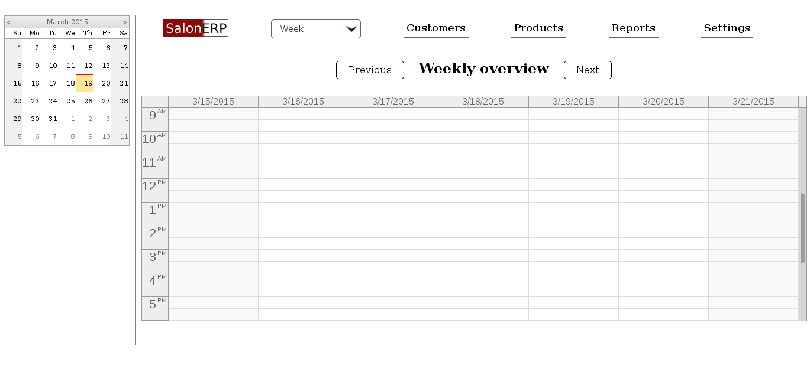Go to previous month in mini calendar

tap(8, 21)
